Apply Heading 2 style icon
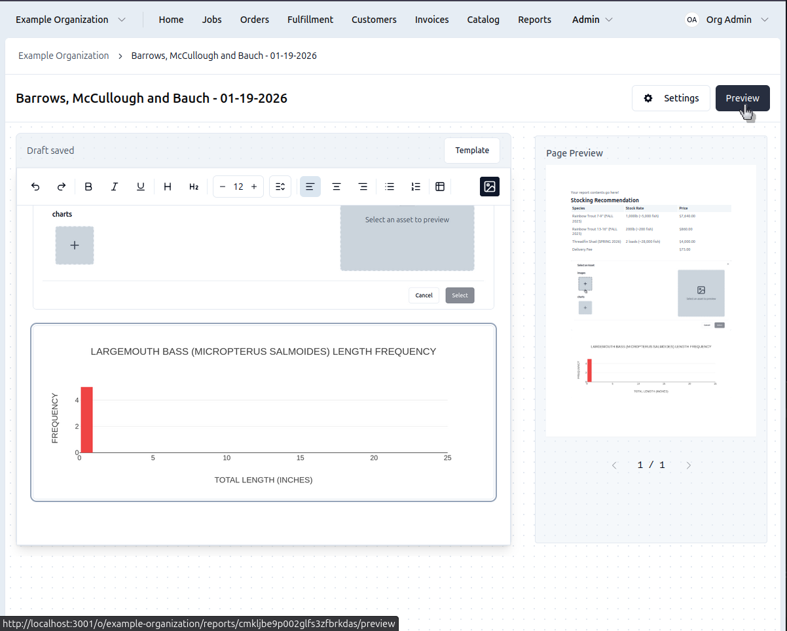This screenshot has height=631, width=787. (x=194, y=187)
